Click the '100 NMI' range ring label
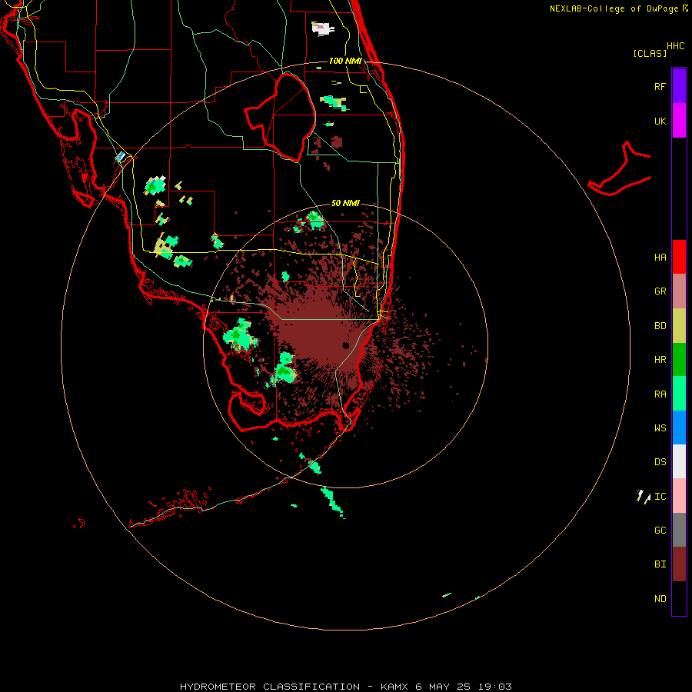This screenshot has height=692, width=692. (345, 61)
